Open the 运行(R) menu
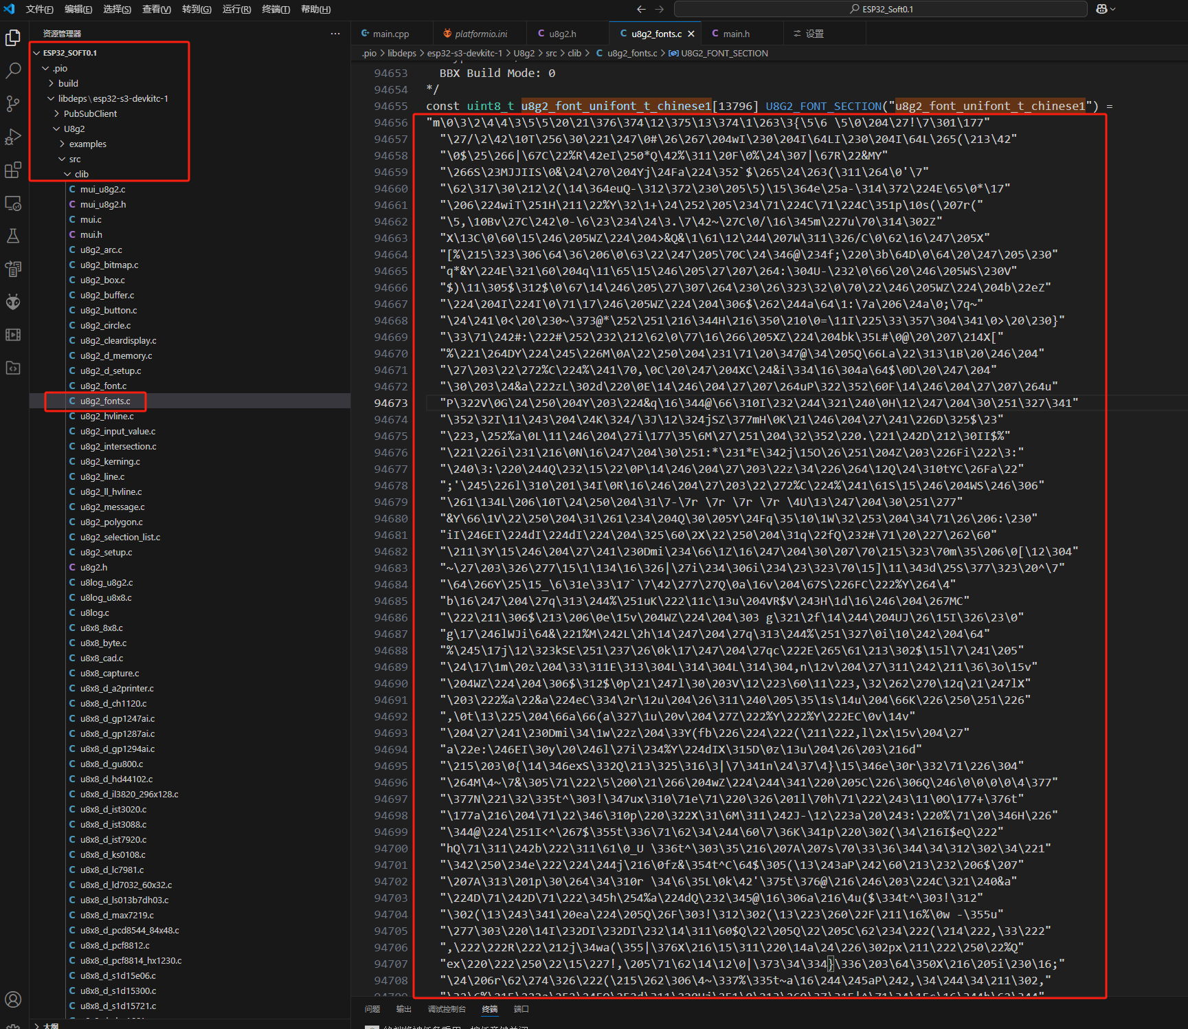Image resolution: width=1188 pixels, height=1029 pixels. 236,9
